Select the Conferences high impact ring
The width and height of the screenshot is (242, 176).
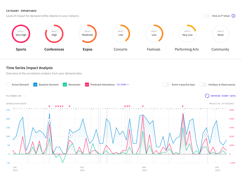click(x=54, y=34)
